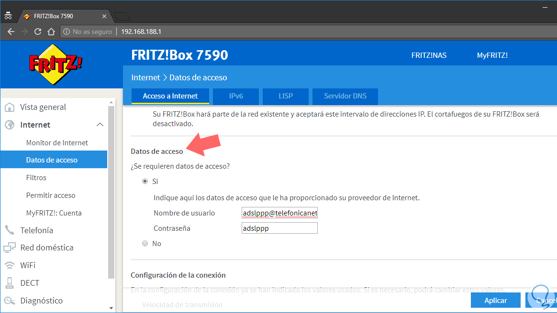Screen dimensions: 557x313
Task: Select the 'No' radio button
Action: coord(145,243)
